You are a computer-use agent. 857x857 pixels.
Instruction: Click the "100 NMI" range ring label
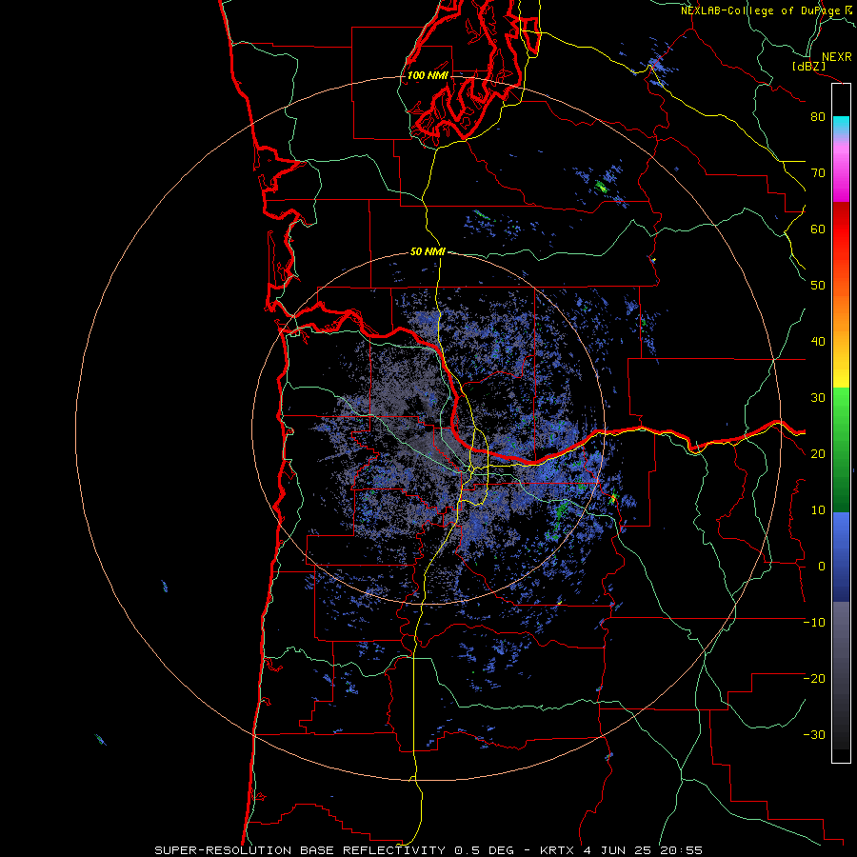tap(428, 75)
